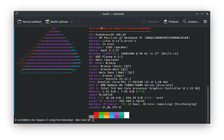The width and height of the screenshot is (224, 140).
Task: Click the 'bash 5.2.37' shell value
Action: pyautogui.click(x=110, y=50)
